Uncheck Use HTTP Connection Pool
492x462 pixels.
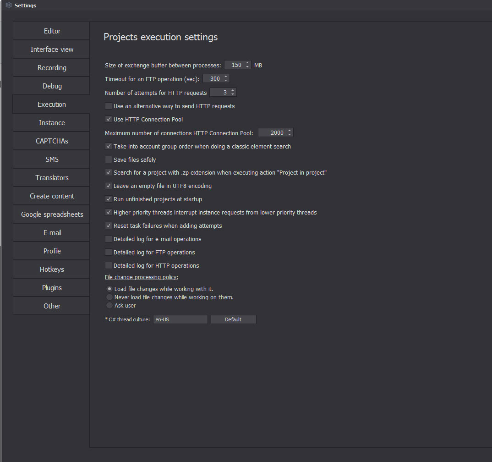109,119
